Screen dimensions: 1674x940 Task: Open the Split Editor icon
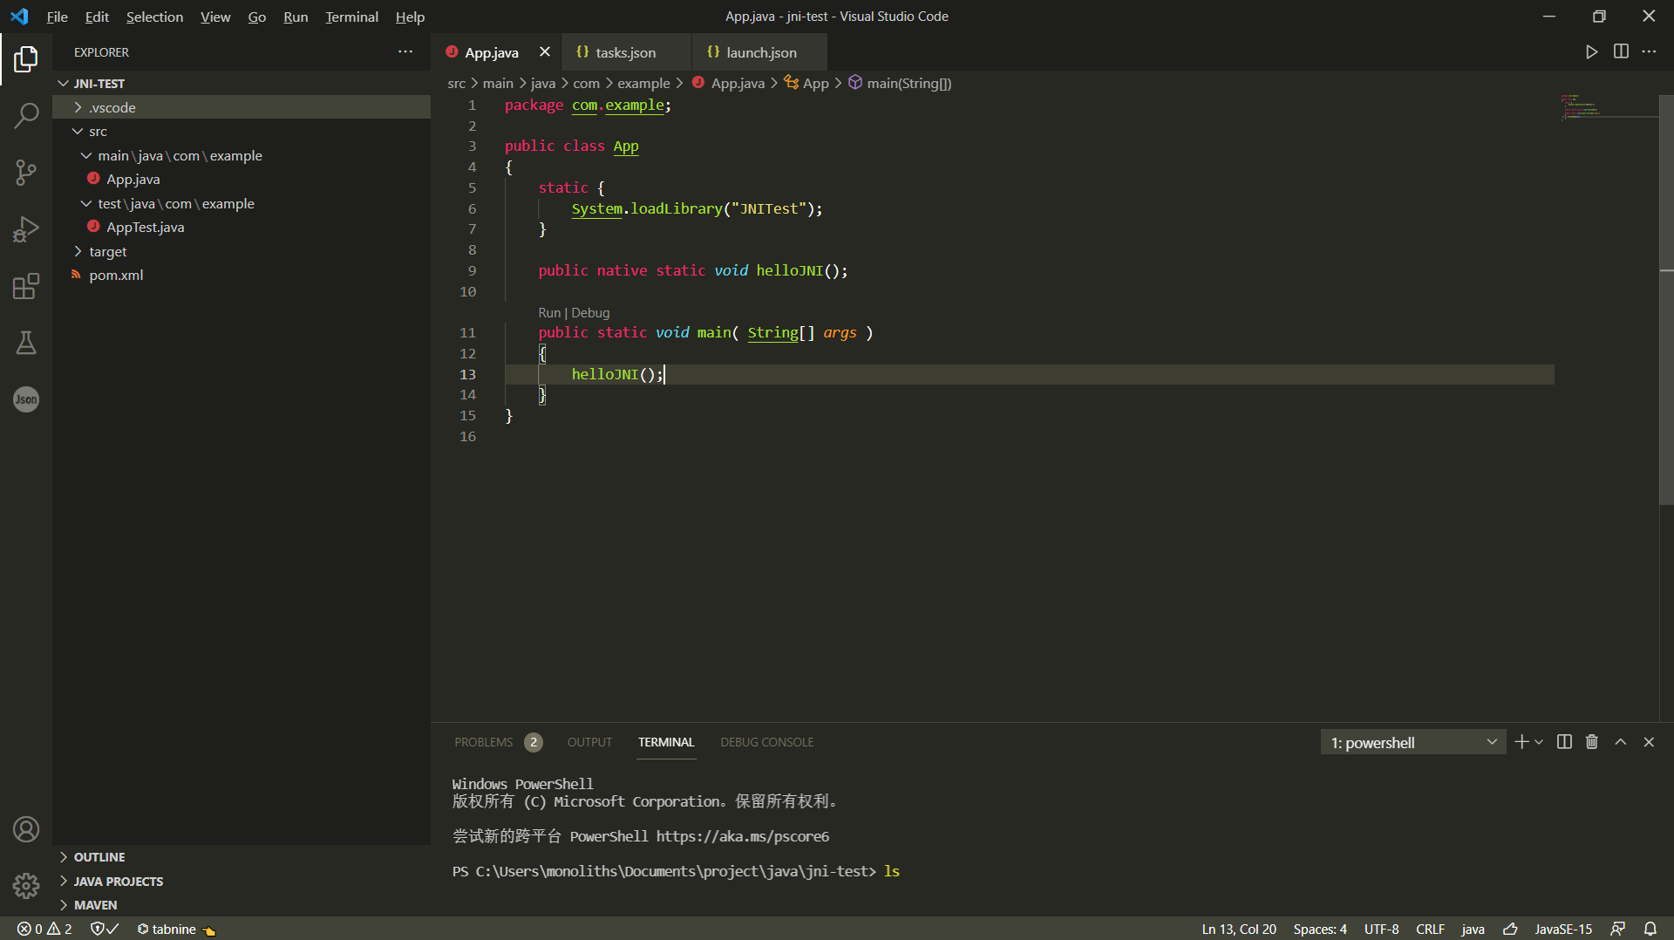pyautogui.click(x=1621, y=51)
